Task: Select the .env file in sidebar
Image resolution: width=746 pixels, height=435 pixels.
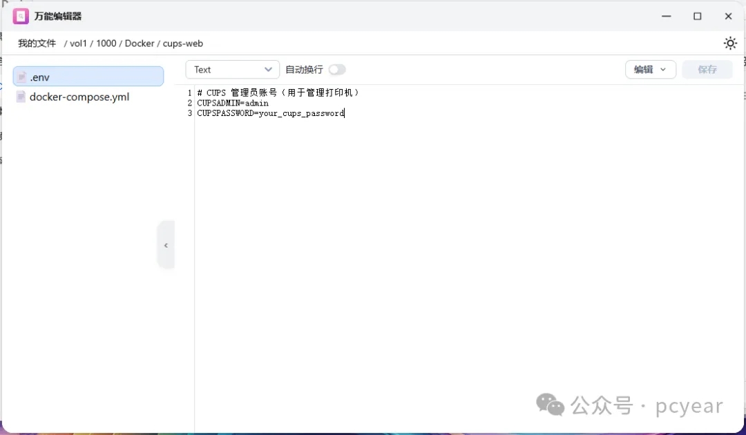Action: point(88,77)
